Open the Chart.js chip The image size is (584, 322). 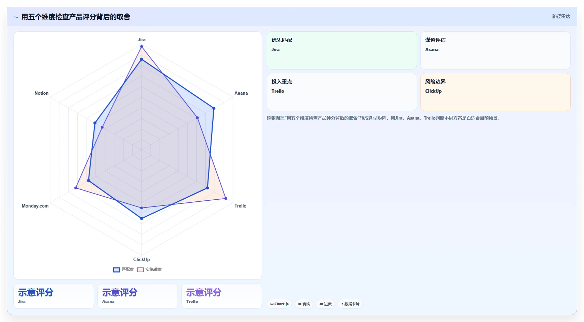click(x=279, y=304)
